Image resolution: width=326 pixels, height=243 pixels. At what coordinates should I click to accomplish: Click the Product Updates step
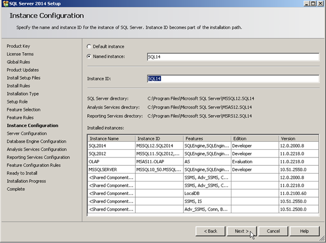22,70
